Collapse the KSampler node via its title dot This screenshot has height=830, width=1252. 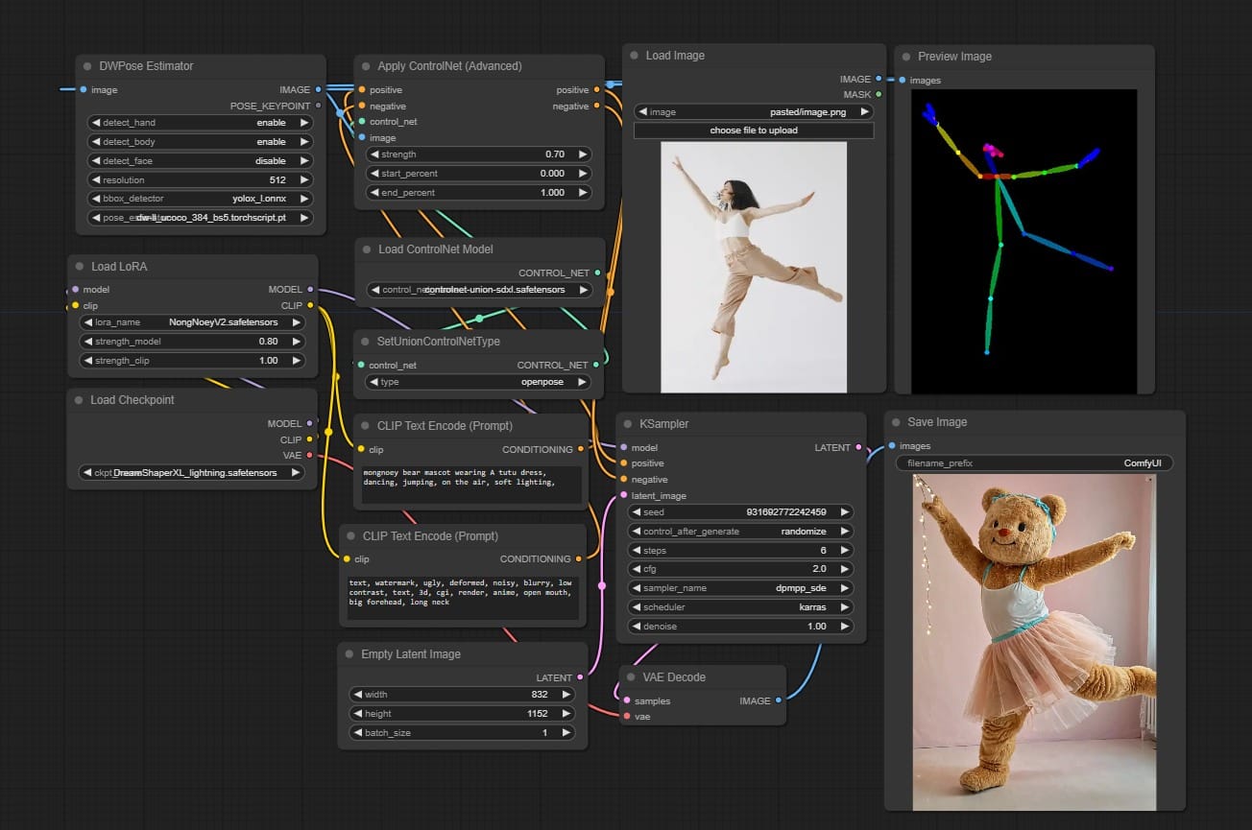[x=629, y=423]
